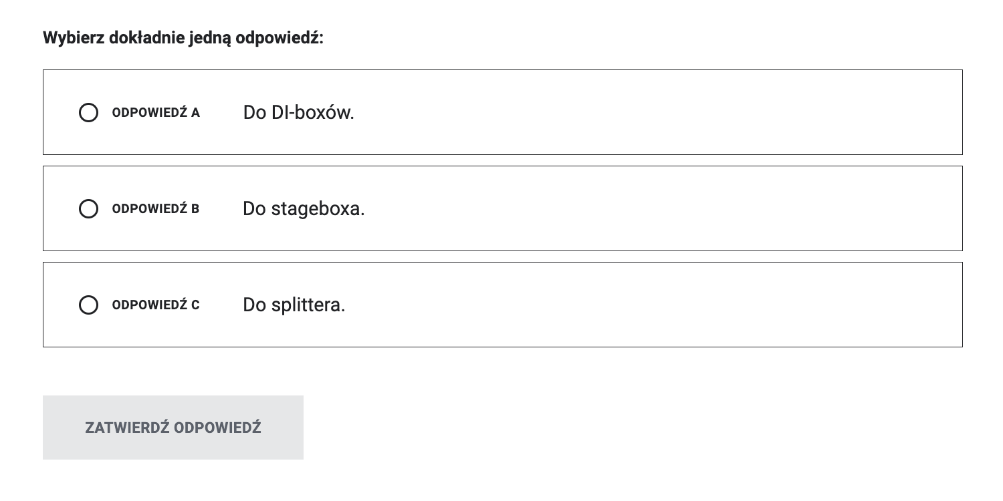Click the answer text 'Do splittera.'
The width and height of the screenshot is (1003, 501).
tap(294, 305)
